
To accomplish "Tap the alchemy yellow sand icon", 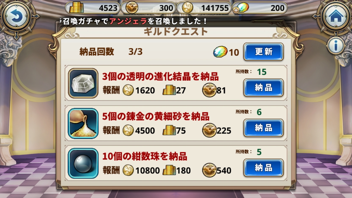I will pyautogui.click(x=83, y=123).
